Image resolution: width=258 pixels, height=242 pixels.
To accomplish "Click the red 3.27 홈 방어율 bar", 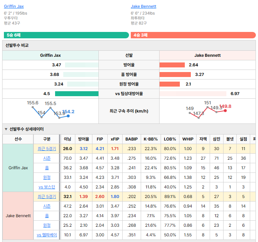I will [175, 75].
